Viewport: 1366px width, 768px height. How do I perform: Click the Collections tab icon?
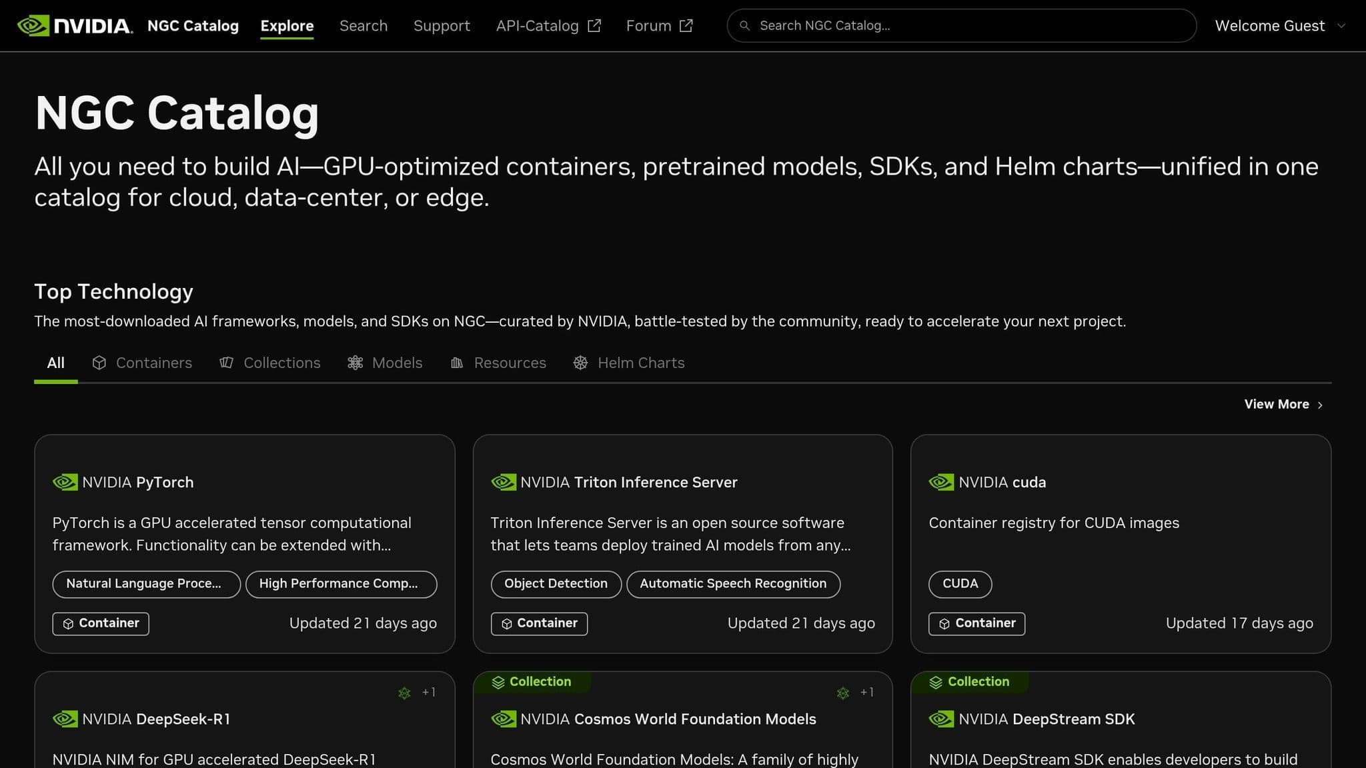(x=227, y=363)
